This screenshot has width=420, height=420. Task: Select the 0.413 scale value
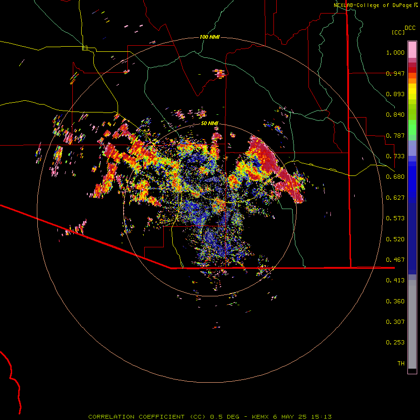pos(395,280)
